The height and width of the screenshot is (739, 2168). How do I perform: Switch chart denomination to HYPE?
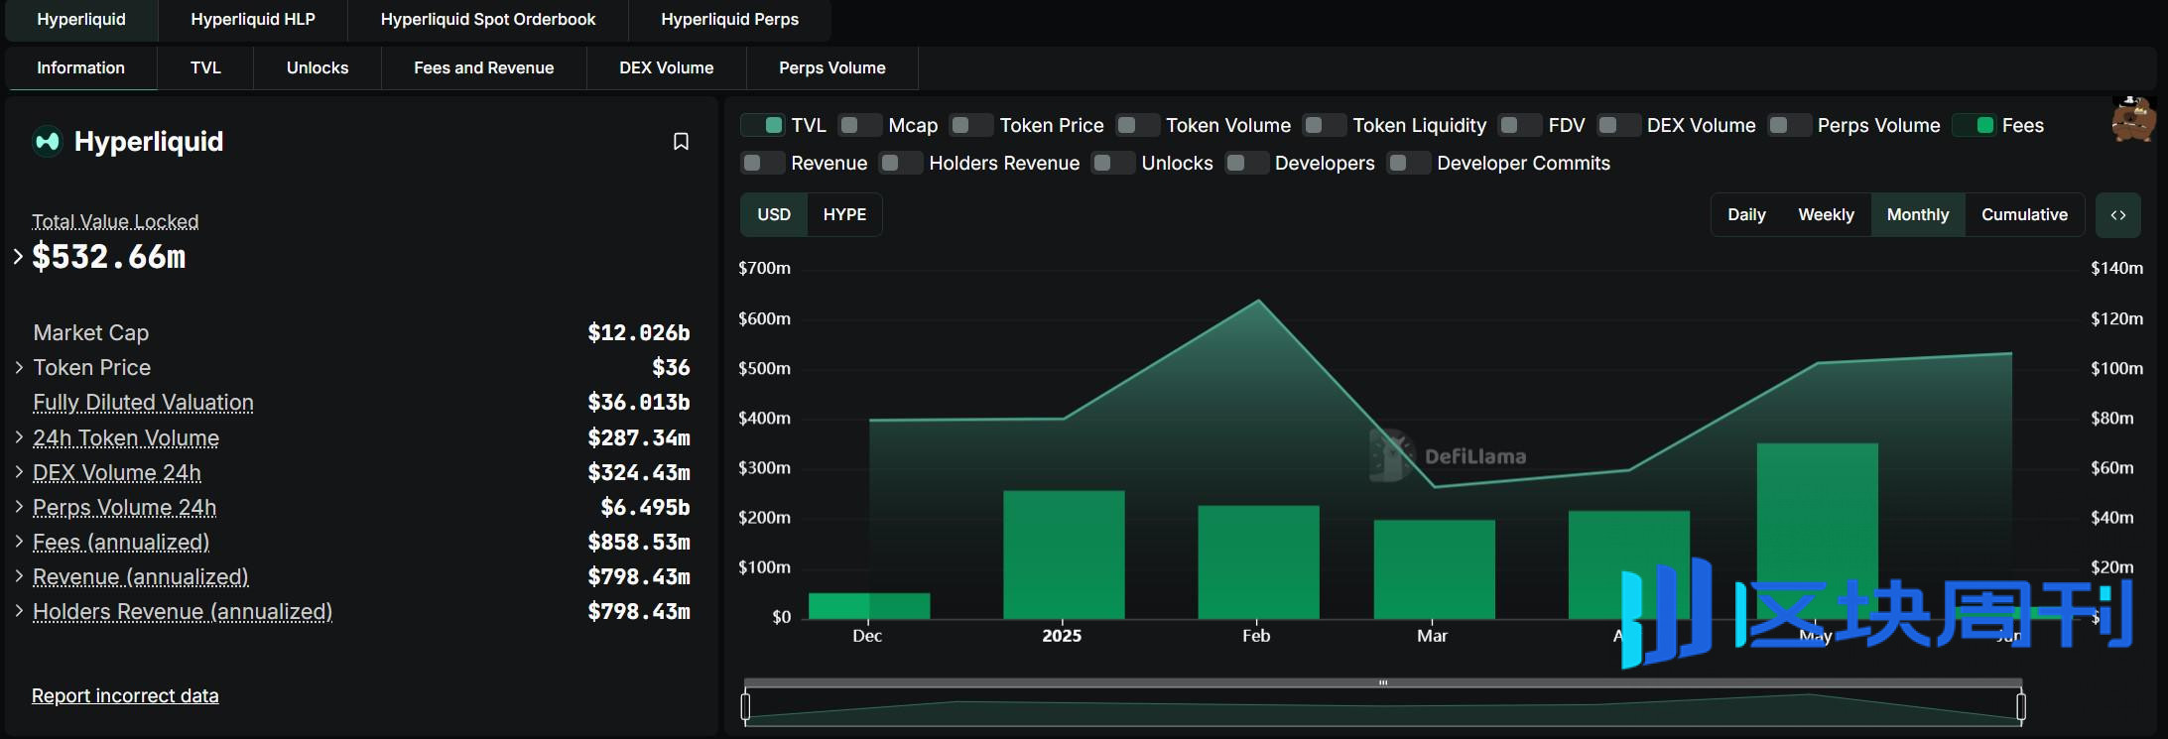tap(844, 215)
